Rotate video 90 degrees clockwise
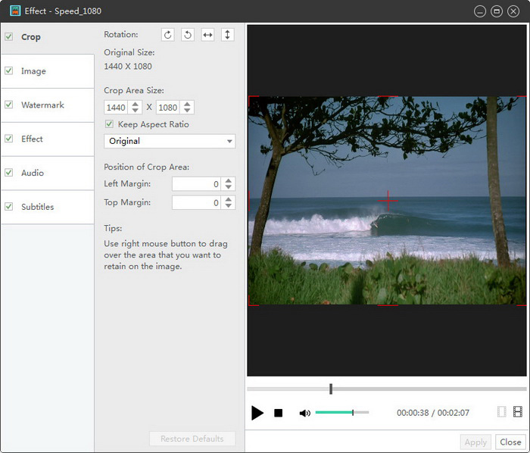The width and height of the screenshot is (530, 453). [168, 35]
